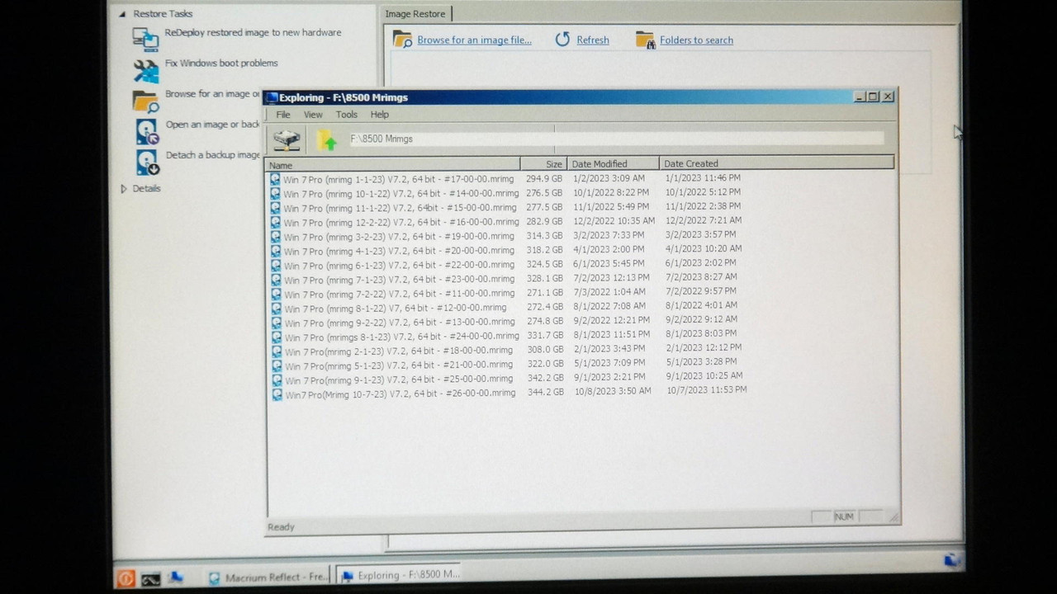Click Fix Windows boot problems text

[221, 63]
